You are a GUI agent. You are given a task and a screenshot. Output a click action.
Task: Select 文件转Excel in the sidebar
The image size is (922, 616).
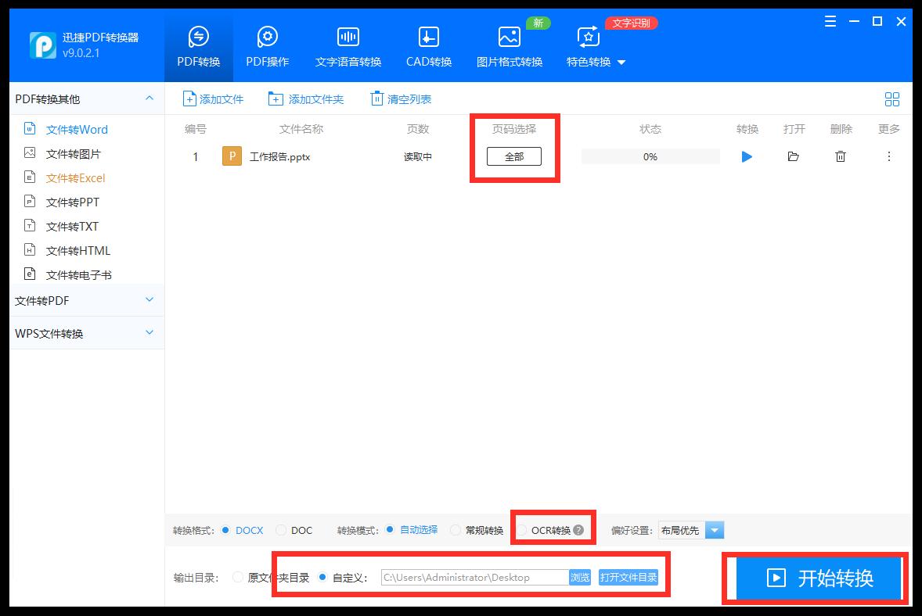point(74,177)
